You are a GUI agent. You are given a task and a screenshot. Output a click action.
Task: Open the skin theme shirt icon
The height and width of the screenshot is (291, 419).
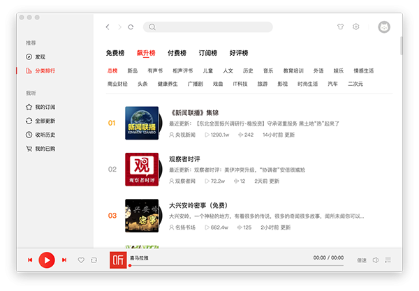coord(340,27)
